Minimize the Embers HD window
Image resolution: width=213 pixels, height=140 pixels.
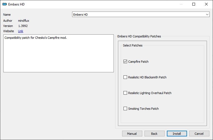click(x=181, y=4)
